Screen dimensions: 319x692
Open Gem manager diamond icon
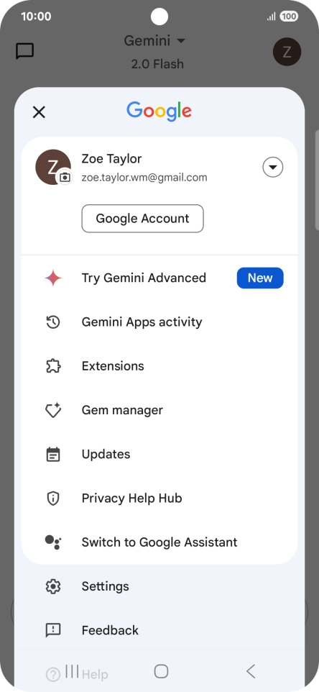[53, 411]
